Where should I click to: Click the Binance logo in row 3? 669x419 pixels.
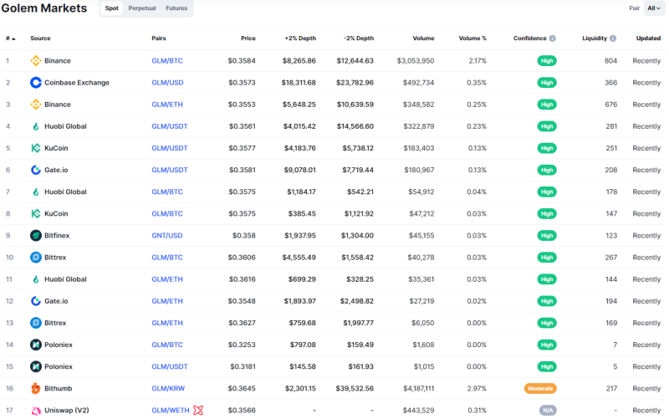tap(36, 104)
